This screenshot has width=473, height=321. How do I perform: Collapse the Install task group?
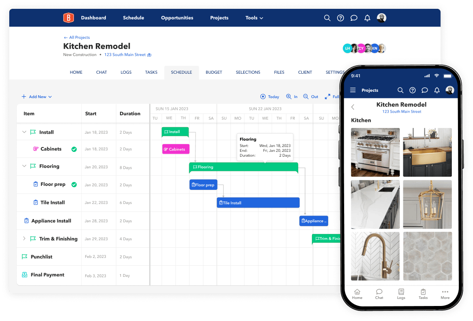[x=24, y=132]
